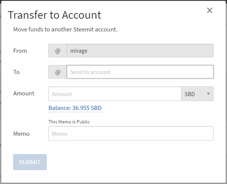
Task: Click the Memo label
Action: tap(21, 134)
